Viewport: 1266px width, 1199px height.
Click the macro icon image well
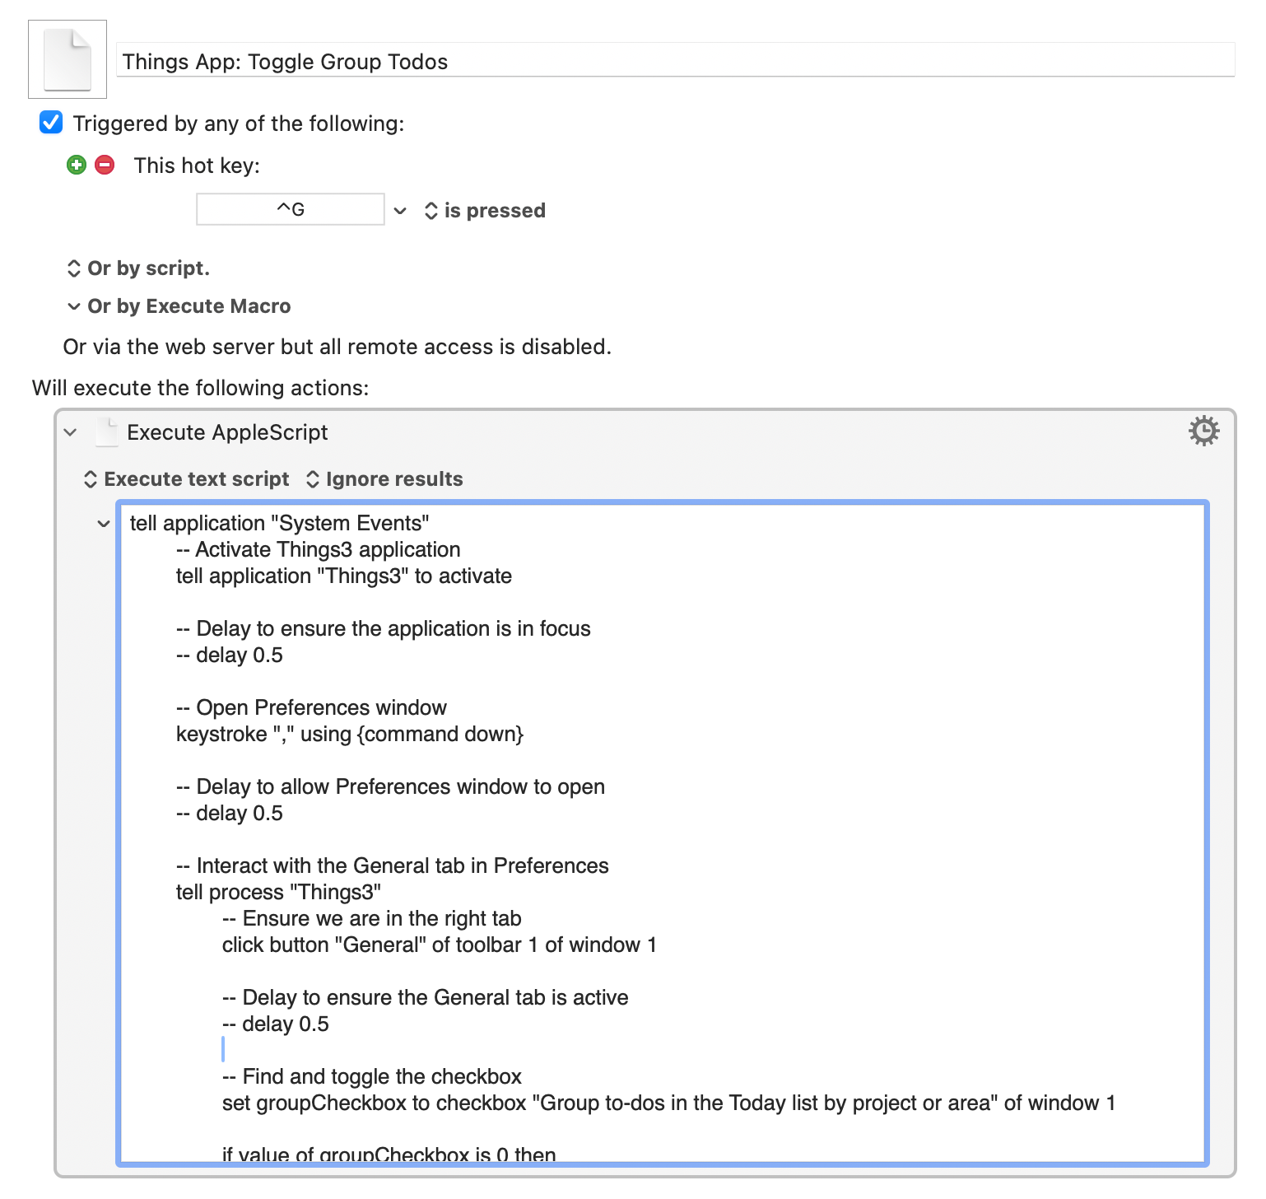(x=67, y=59)
